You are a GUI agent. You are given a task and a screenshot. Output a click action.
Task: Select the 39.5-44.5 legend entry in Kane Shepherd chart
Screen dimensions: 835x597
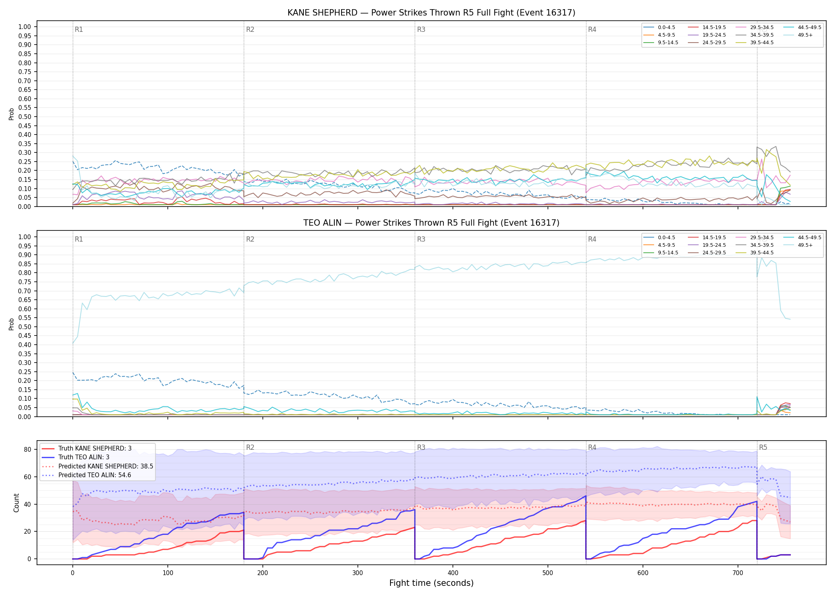pyautogui.click(x=755, y=43)
